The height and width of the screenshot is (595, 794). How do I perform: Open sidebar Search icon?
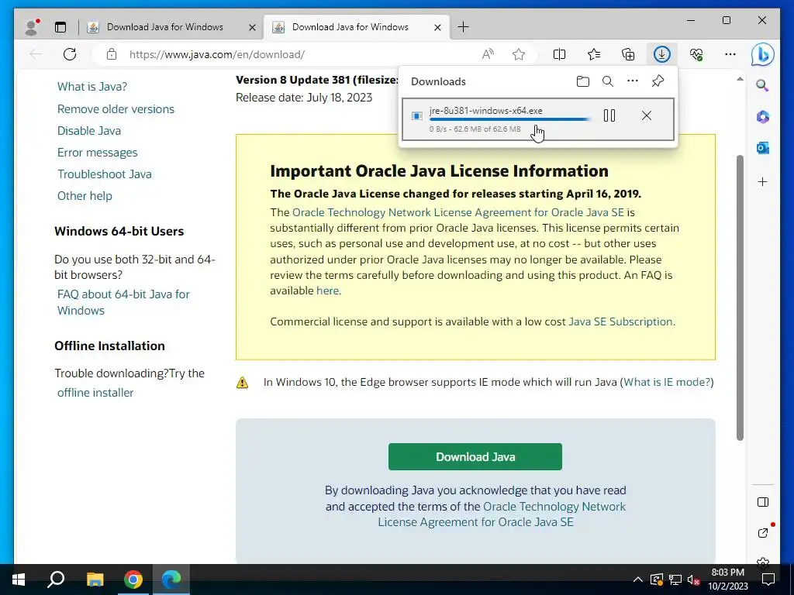[x=763, y=85]
